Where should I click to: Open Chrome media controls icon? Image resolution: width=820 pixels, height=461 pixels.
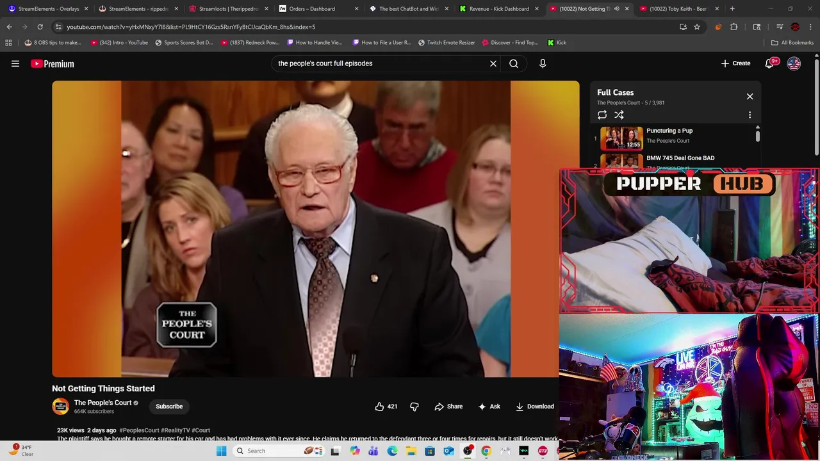(780, 27)
